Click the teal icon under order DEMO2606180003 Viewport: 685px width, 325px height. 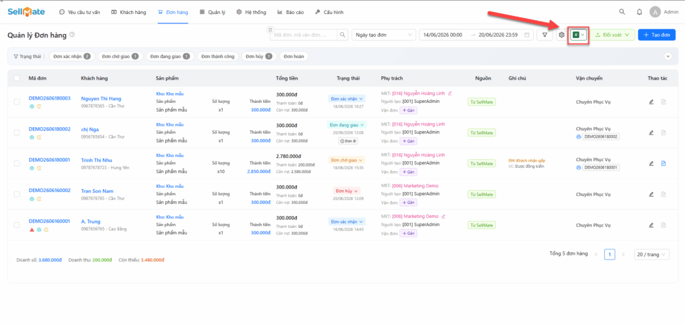pyautogui.click(x=31, y=106)
